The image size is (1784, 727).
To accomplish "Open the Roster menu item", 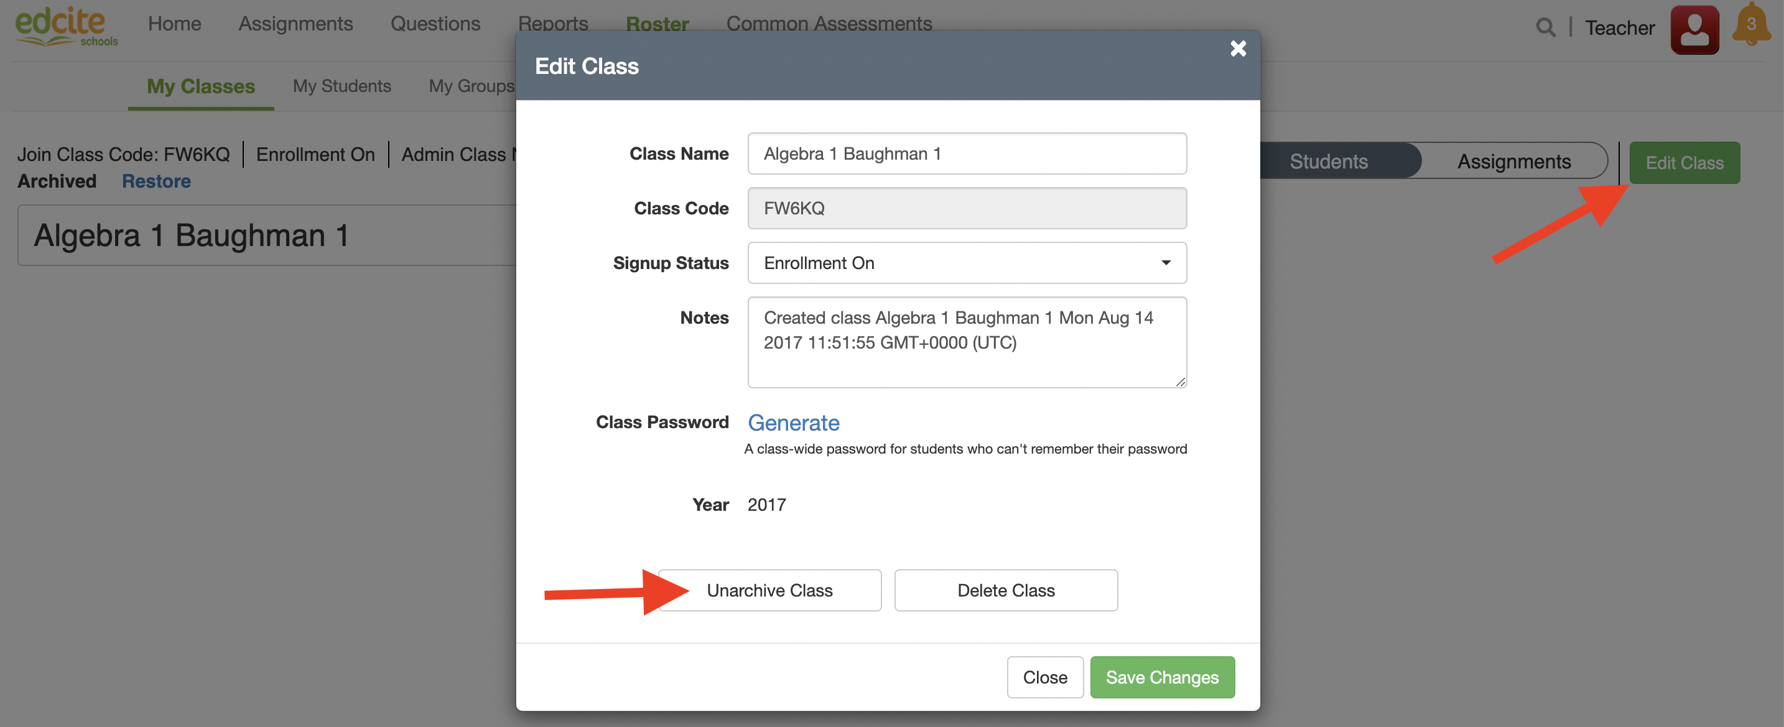I will [x=656, y=24].
